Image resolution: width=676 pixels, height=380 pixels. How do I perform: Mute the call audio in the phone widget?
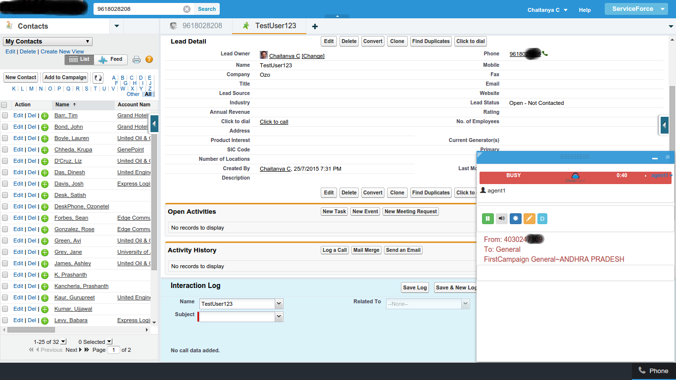(501, 218)
